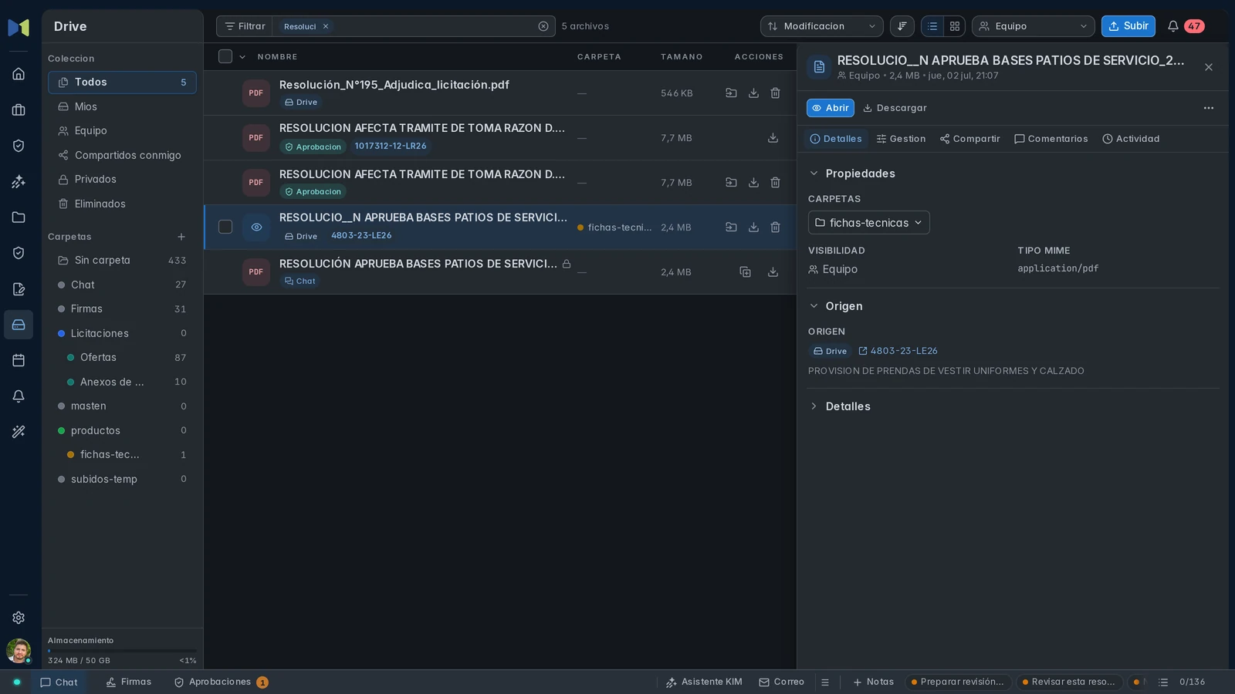This screenshot has width=1235, height=694.
Task: Open more options ellipsis in details panel
Action: click(x=1209, y=108)
